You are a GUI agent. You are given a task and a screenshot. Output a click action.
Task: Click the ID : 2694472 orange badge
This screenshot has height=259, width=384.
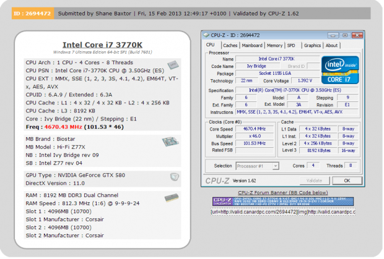[33, 14]
